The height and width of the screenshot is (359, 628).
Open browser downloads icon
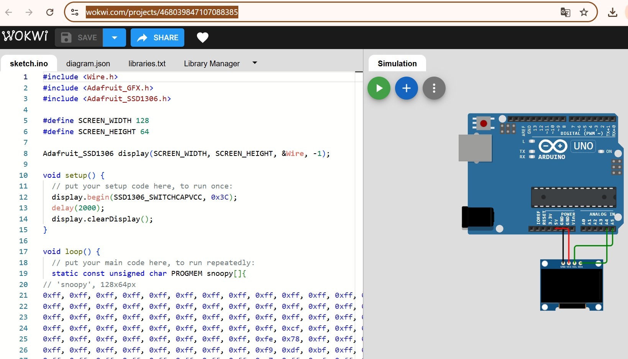click(613, 12)
